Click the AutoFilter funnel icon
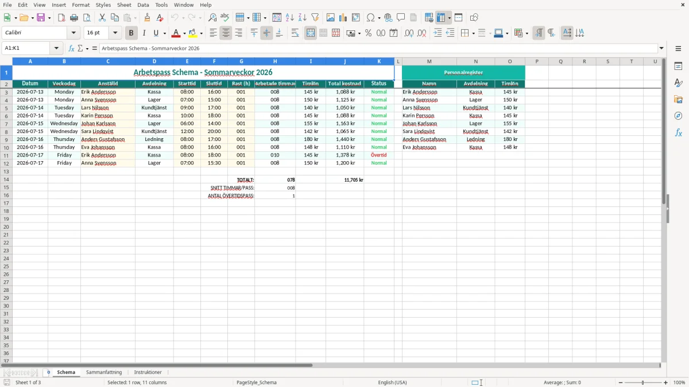The image size is (689, 387). (315, 18)
